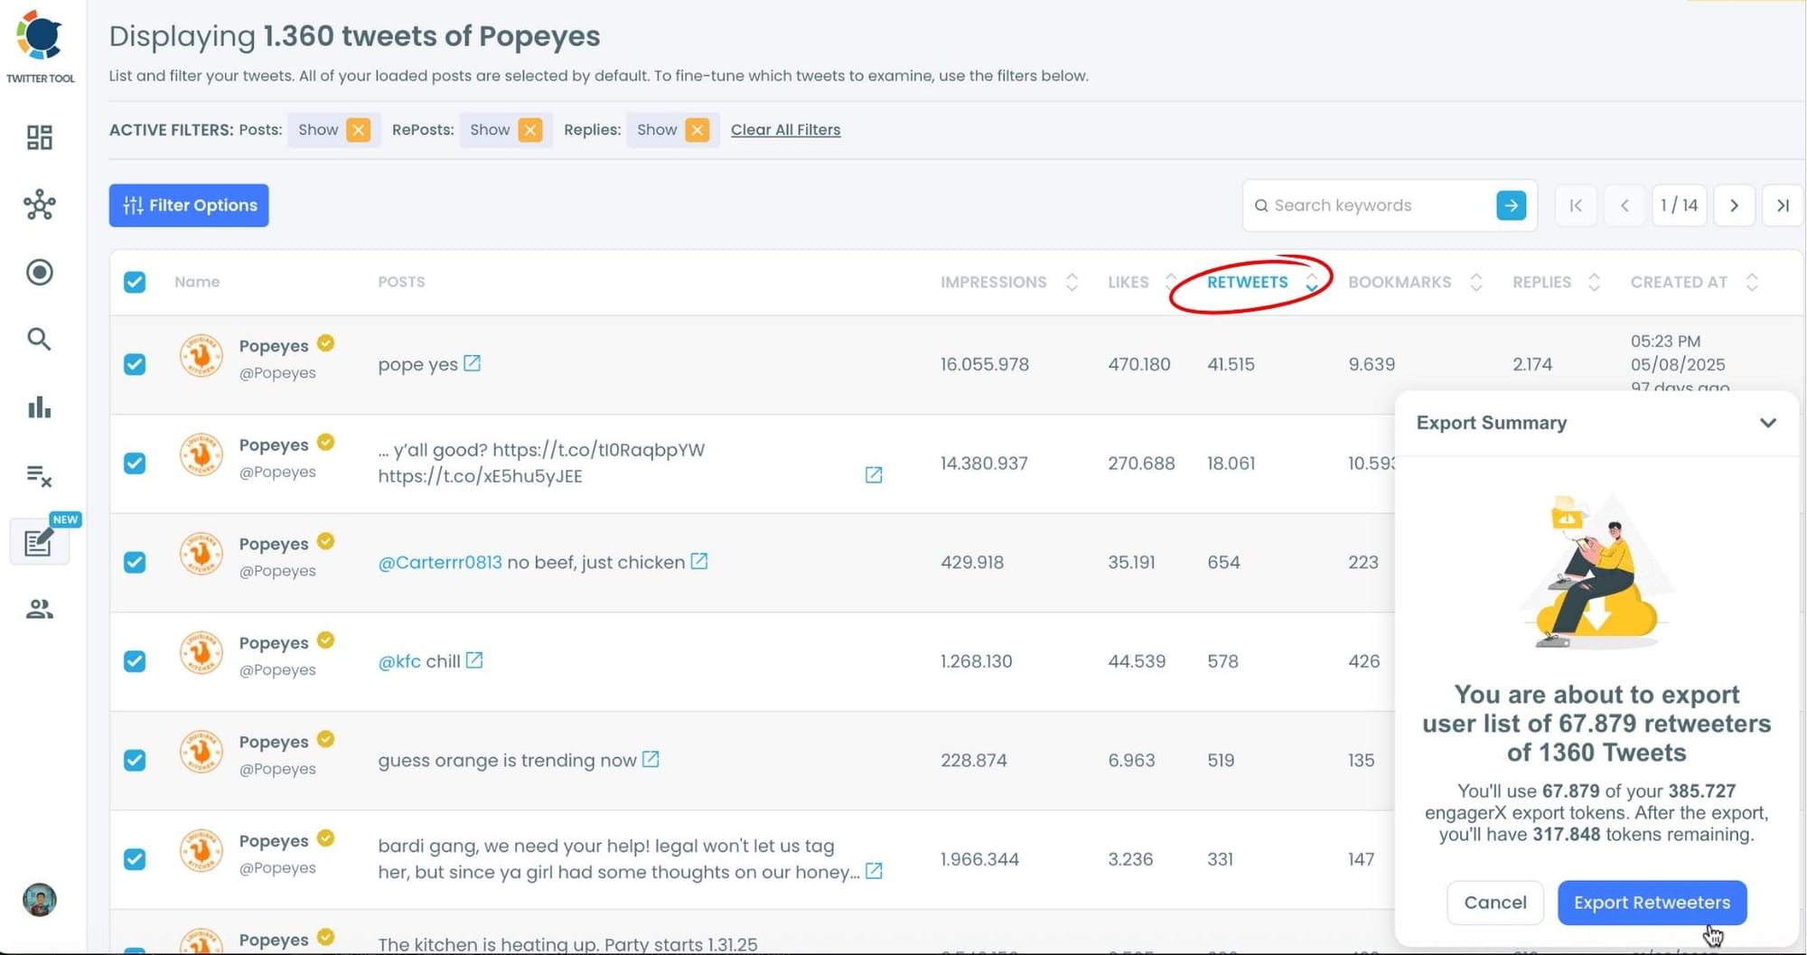Image resolution: width=1807 pixels, height=955 pixels.
Task: Open the bar chart analytics icon
Action: pos(40,407)
